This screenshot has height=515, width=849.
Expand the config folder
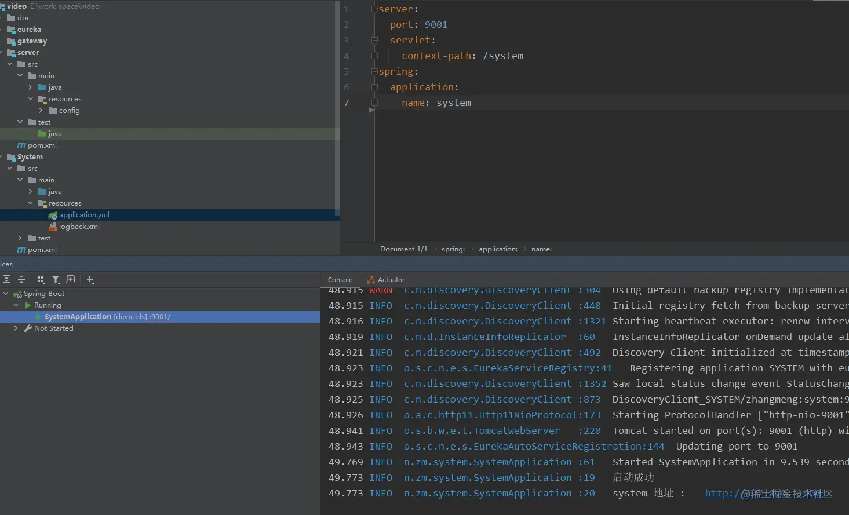pos(41,111)
